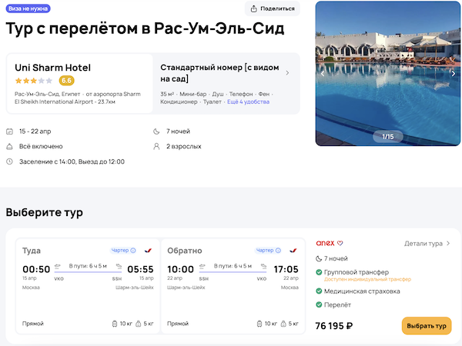
Task: Click the Медицинская страховка checkmark item
Action: (x=362, y=291)
